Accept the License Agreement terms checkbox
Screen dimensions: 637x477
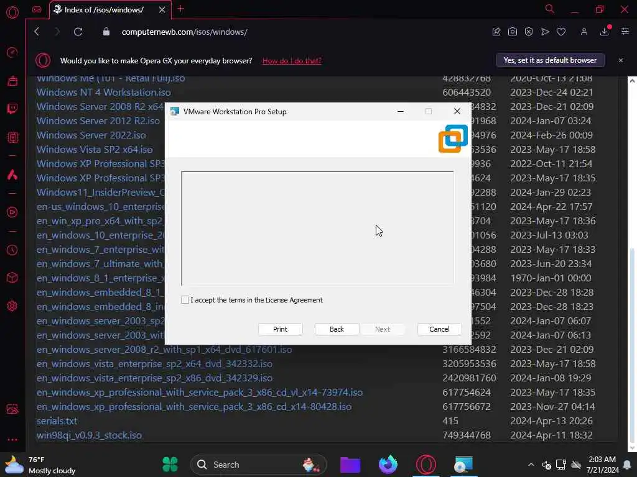[x=185, y=300]
